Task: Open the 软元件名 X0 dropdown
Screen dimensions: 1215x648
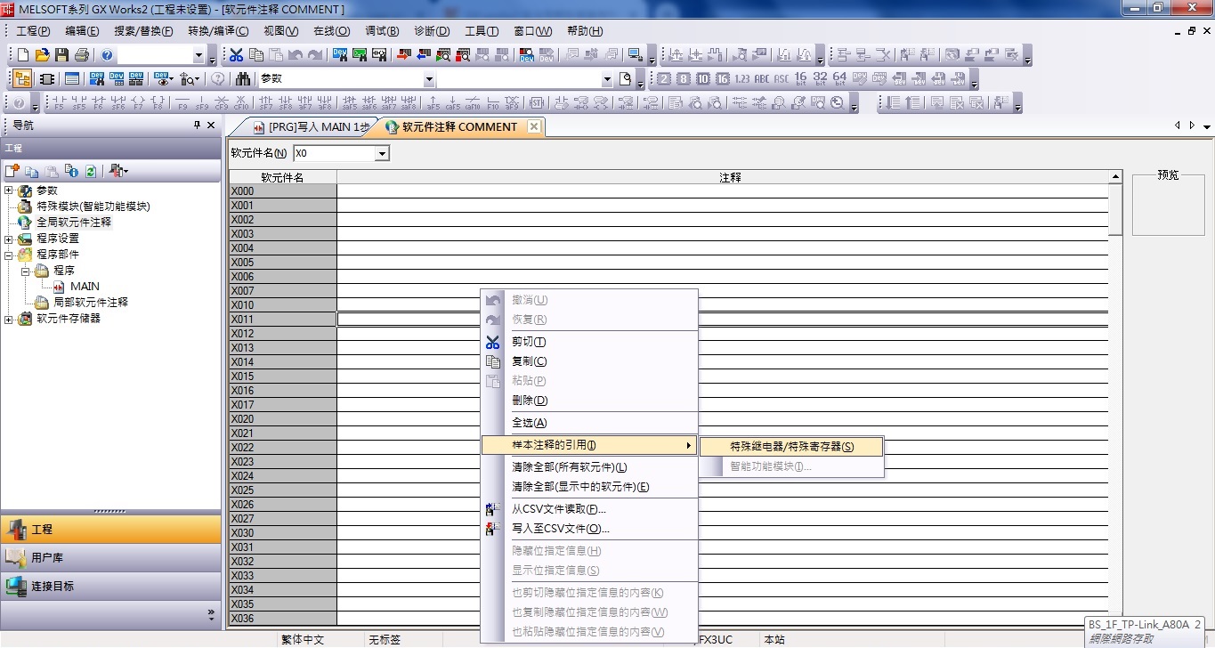Action: (x=382, y=154)
